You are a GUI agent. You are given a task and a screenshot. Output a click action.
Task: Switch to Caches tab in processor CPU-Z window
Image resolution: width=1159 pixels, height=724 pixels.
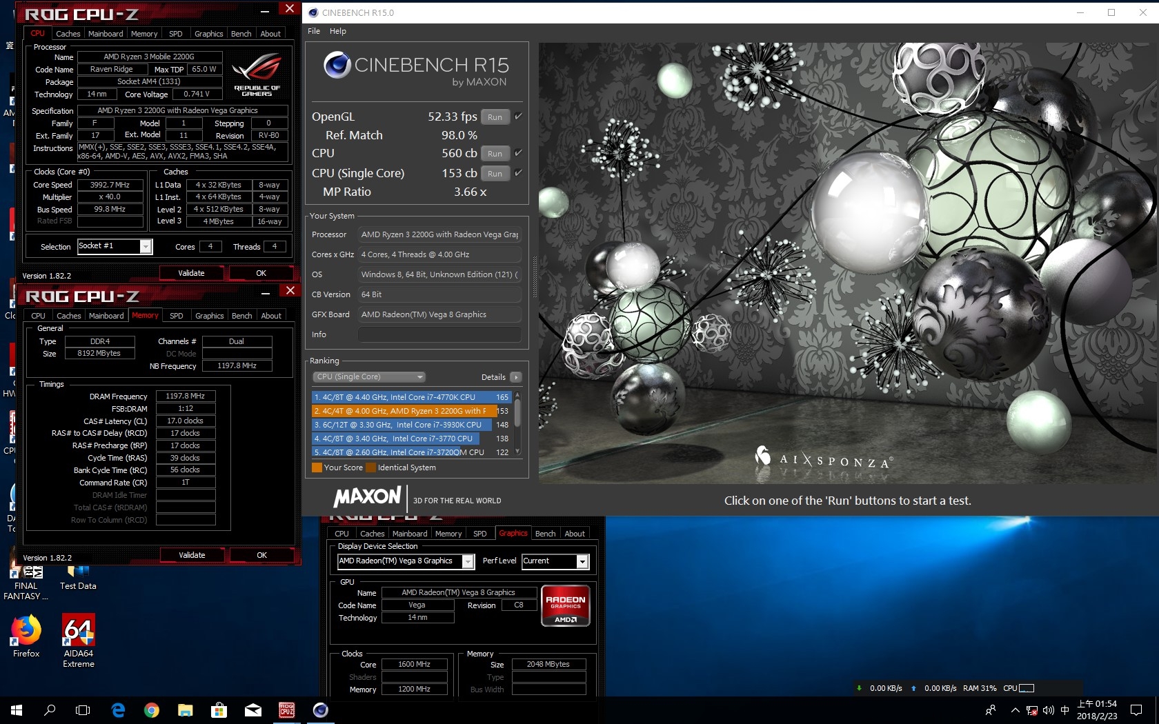pyautogui.click(x=68, y=34)
